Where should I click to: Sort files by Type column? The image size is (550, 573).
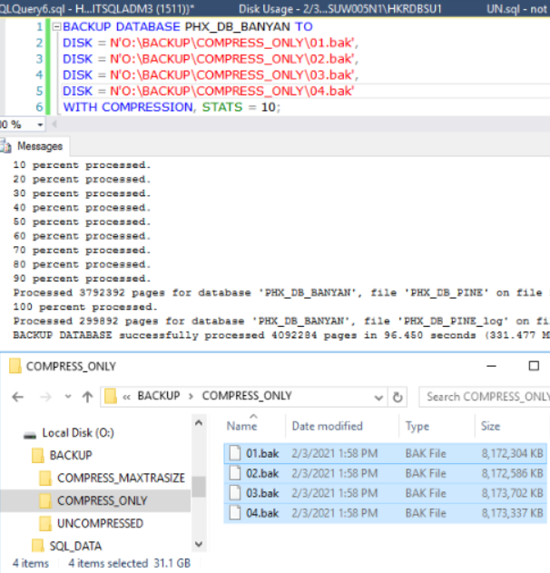(417, 427)
